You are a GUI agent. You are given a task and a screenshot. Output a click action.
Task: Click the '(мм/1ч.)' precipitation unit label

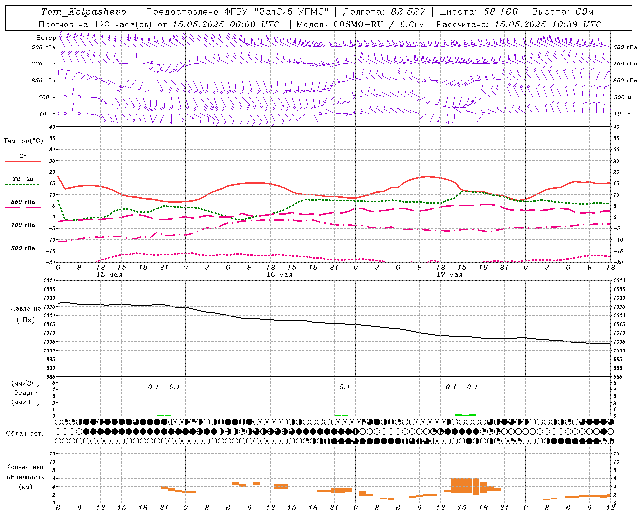tap(26, 402)
